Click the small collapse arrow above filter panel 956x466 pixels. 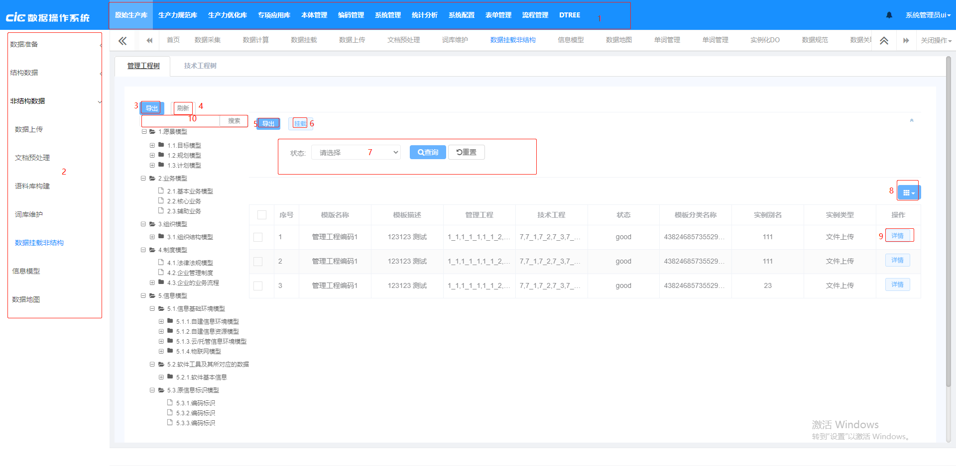[912, 121]
